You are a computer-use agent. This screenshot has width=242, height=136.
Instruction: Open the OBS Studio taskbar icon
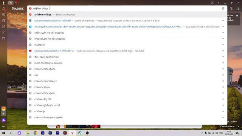pos(87,133)
